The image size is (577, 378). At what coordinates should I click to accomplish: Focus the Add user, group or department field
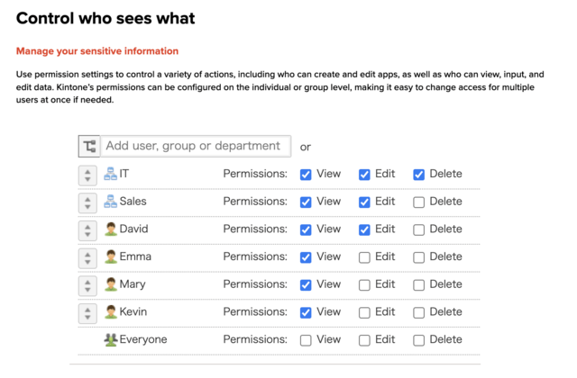click(x=196, y=146)
